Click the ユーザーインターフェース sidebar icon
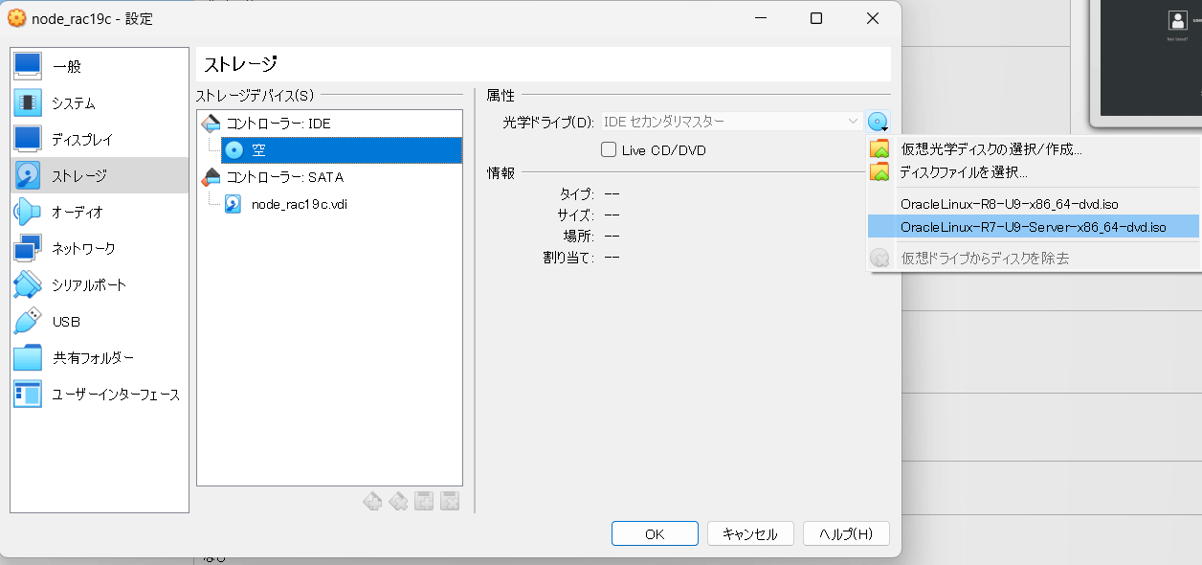The height and width of the screenshot is (565, 1202). [x=28, y=394]
